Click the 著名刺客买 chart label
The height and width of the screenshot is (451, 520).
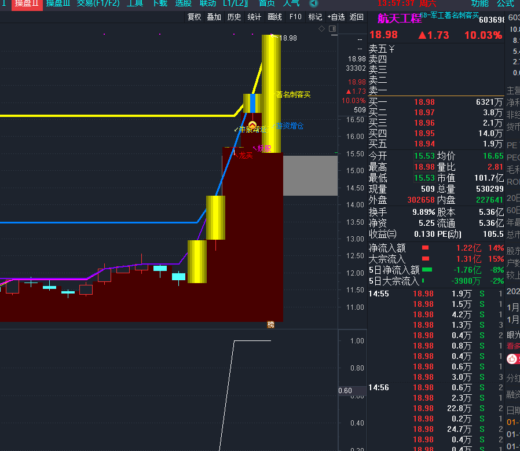(x=293, y=95)
